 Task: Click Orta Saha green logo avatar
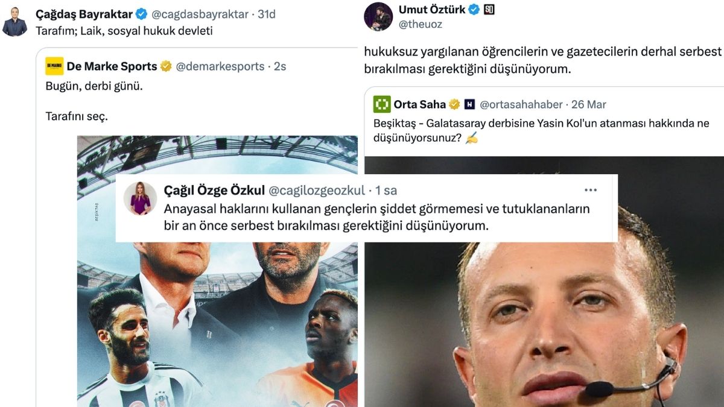click(382, 104)
